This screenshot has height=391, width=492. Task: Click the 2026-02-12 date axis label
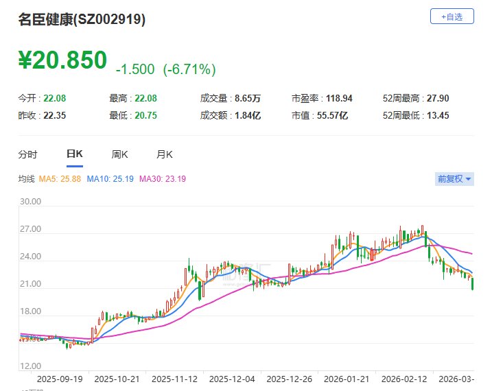point(406,378)
